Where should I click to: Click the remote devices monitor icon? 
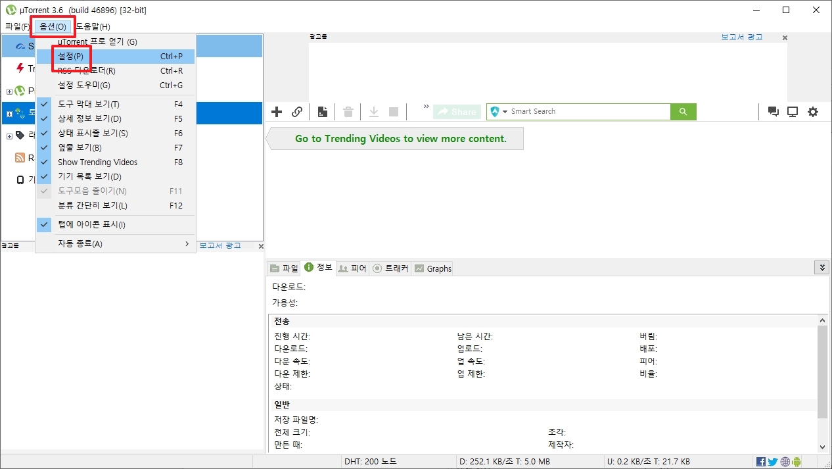pos(793,111)
